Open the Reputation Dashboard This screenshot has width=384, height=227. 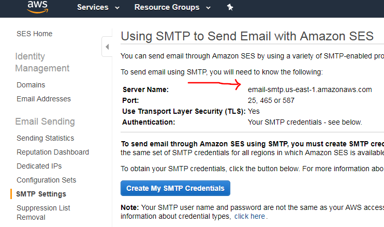point(53,152)
